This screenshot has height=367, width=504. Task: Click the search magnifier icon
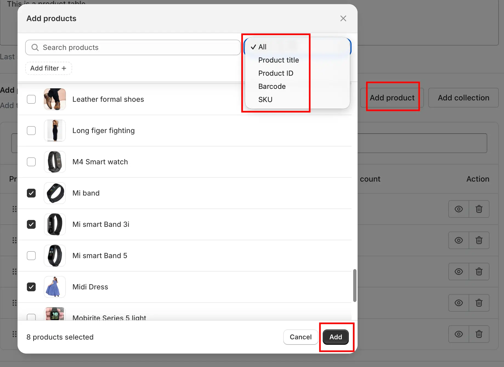coord(35,47)
